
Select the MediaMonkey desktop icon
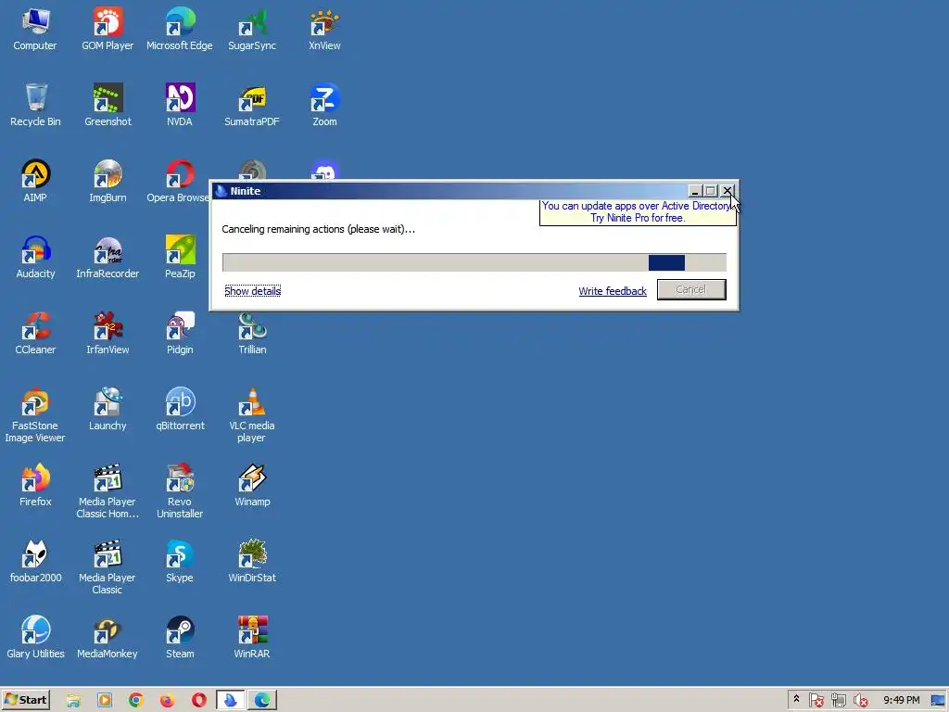tap(108, 637)
